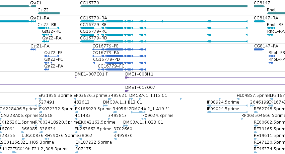The width and height of the screenshot is (285, 154).
Task: Click GstZ2-RC transcript label
Action: click(52, 31)
